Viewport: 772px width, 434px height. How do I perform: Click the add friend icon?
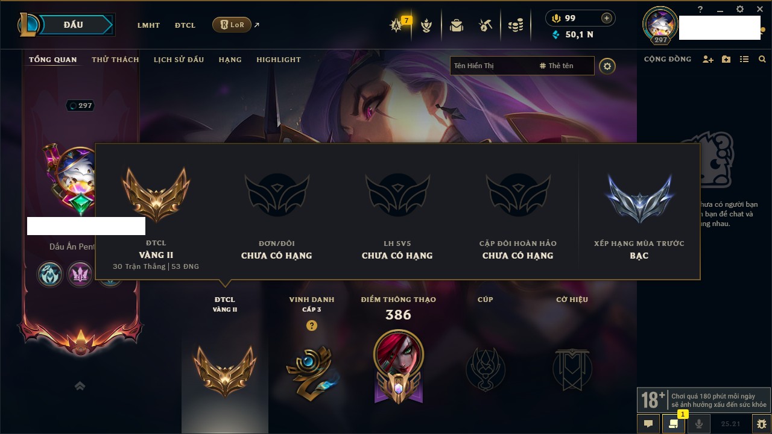(708, 60)
